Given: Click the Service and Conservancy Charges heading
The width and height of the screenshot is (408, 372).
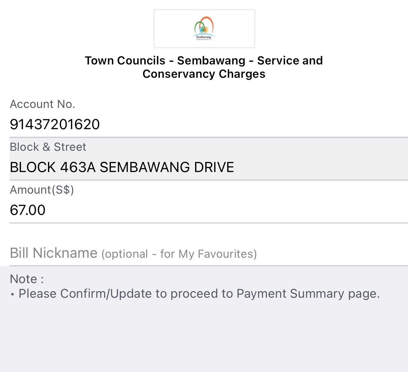Looking at the screenshot, I should tap(204, 67).
